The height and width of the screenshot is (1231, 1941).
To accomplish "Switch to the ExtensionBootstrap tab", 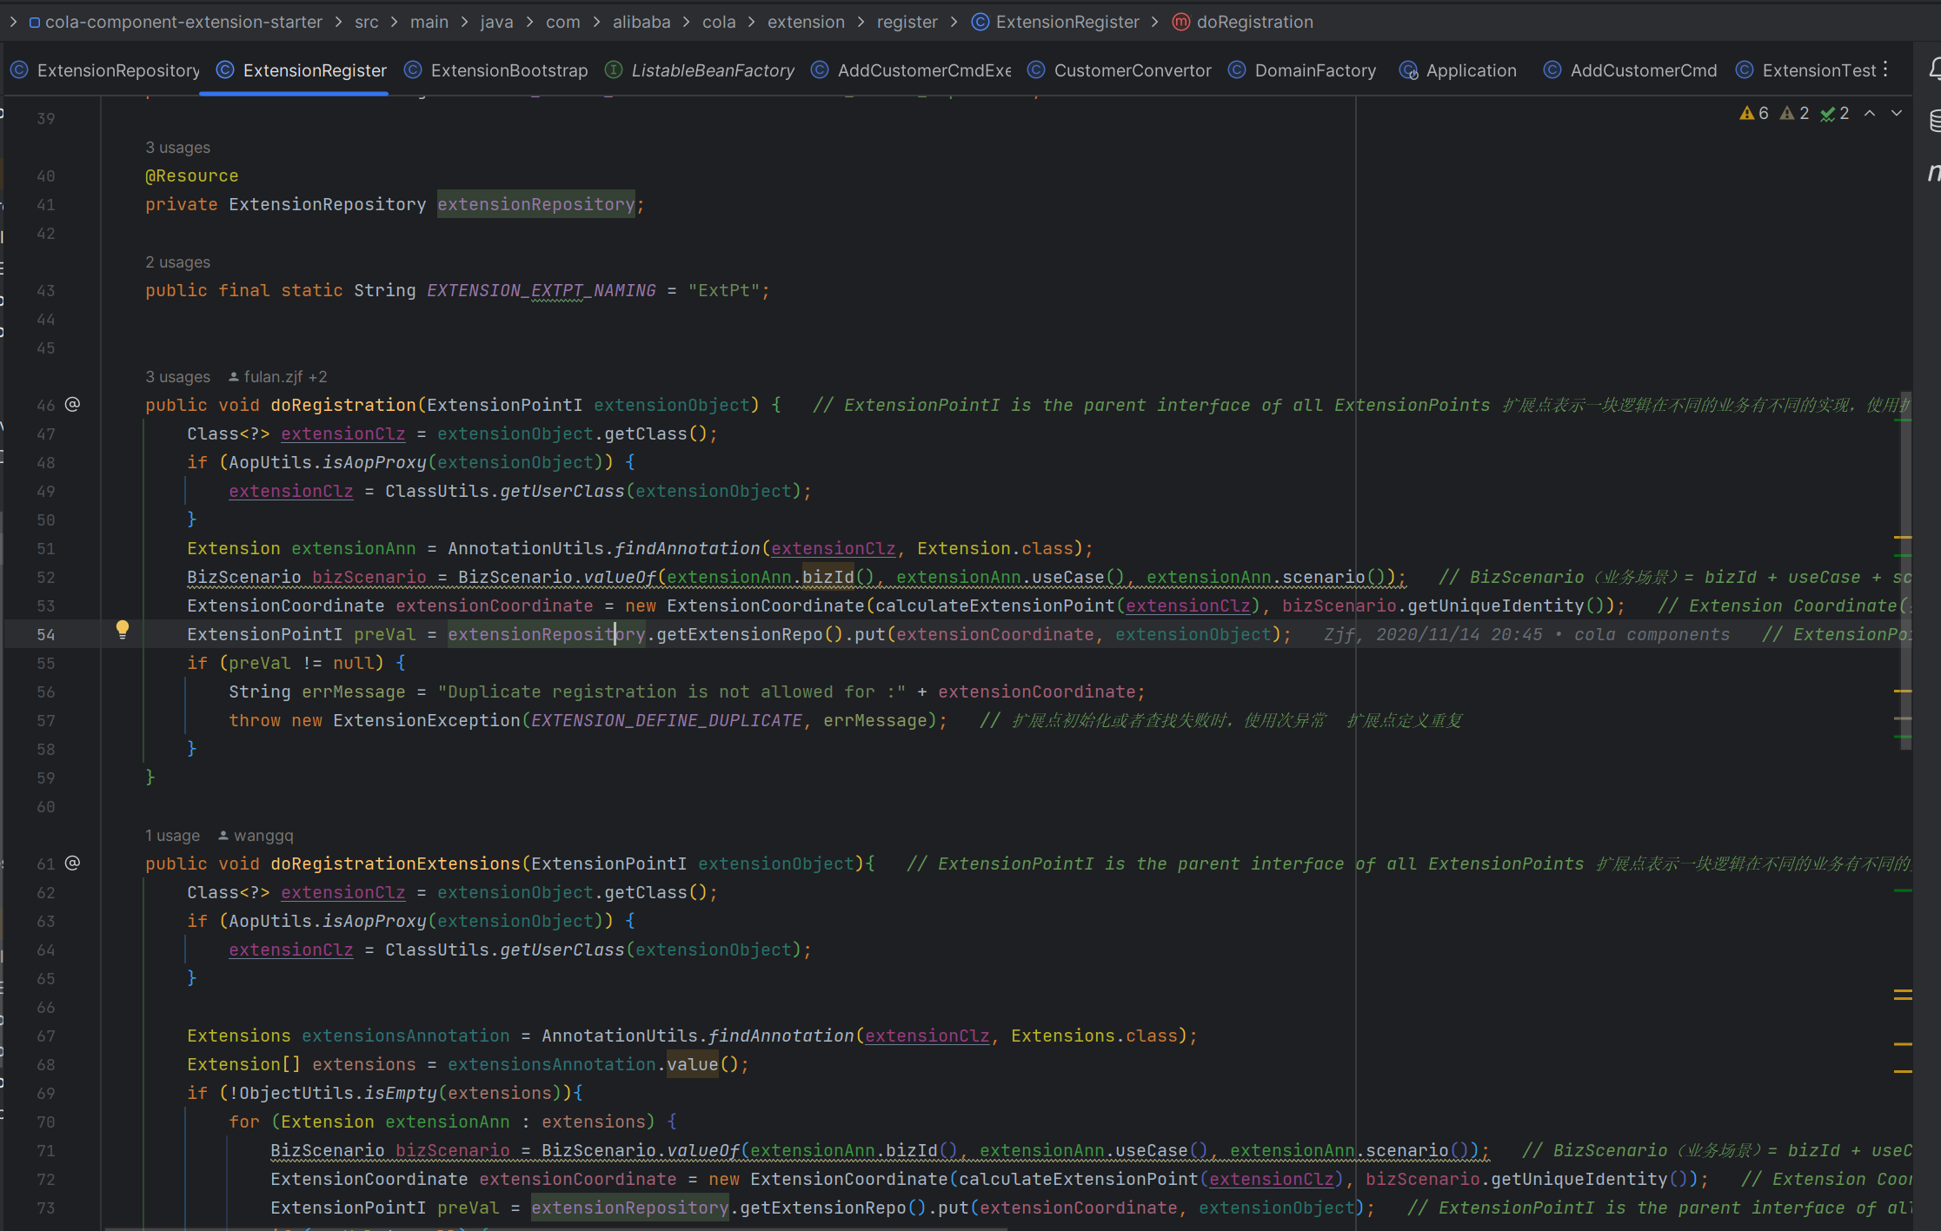I will 496,70.
